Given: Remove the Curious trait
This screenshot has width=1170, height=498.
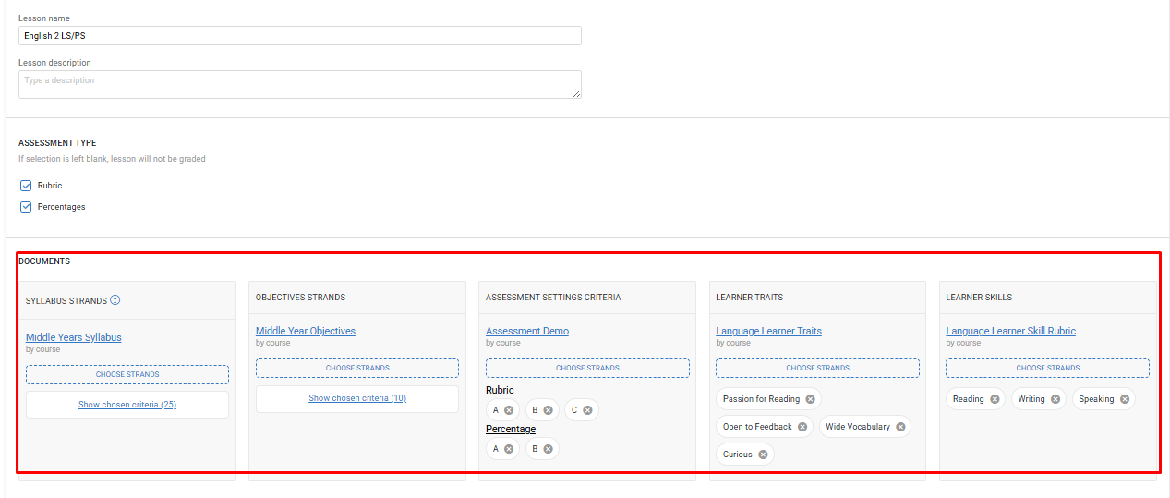Looking at the screenshot, I should [x=763, y=455].
